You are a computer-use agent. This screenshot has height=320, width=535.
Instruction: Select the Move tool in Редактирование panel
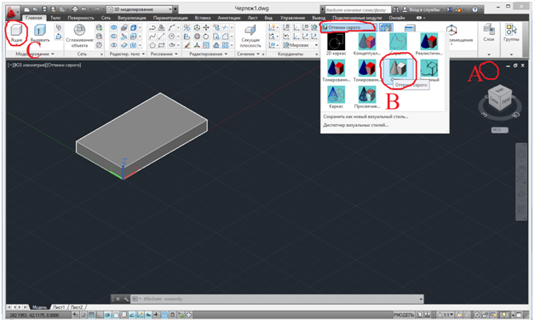[x=206, y=27]
